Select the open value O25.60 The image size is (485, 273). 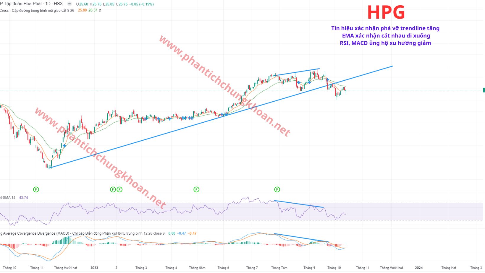coord(82,4)
